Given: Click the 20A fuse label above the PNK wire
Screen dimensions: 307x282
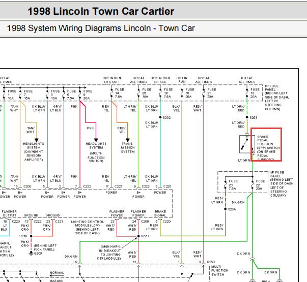Looking at the screenshot, I should pyautogui.click(x=88, y=95).
